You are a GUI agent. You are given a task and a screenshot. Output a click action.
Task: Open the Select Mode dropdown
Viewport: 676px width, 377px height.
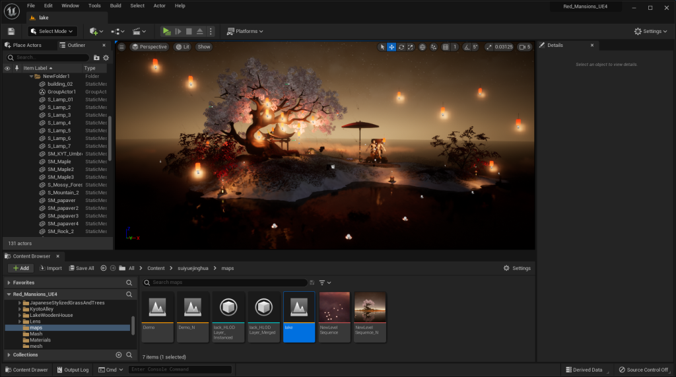51,31
